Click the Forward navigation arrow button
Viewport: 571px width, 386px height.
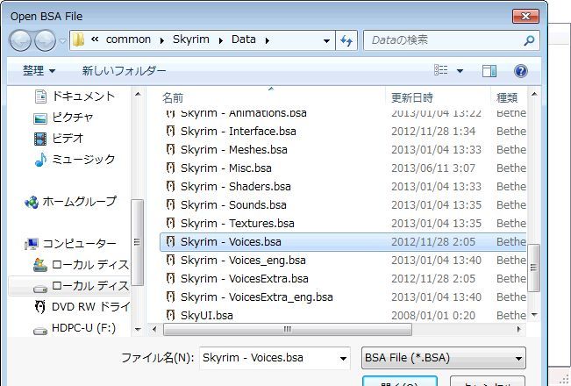coord(45,40)
